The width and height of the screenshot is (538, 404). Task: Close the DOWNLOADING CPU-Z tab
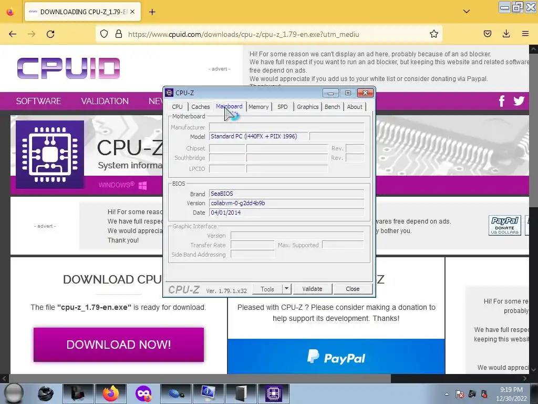[132, 12]
